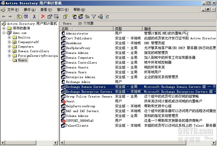Viewport: 217px width, 146px height.
Task: Sort by the 类型 column header
Action: tap(128, 29)
